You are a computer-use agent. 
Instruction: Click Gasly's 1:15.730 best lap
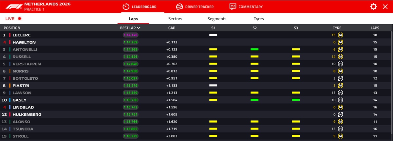130,100
